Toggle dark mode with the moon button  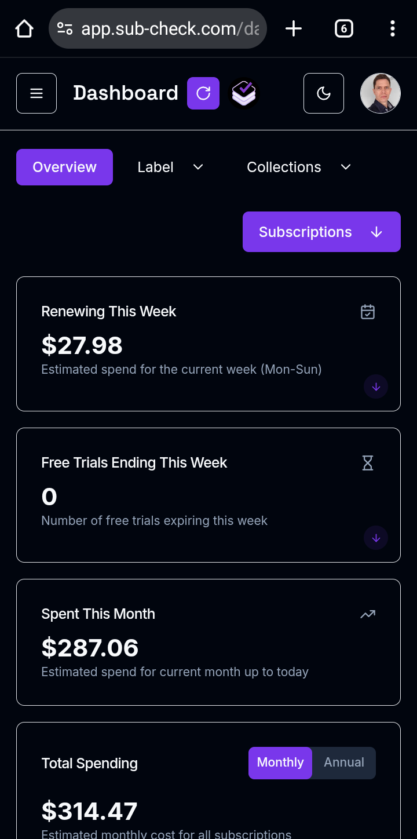point(323,93)
